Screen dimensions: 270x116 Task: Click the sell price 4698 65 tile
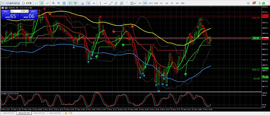(x=10, y=16)
